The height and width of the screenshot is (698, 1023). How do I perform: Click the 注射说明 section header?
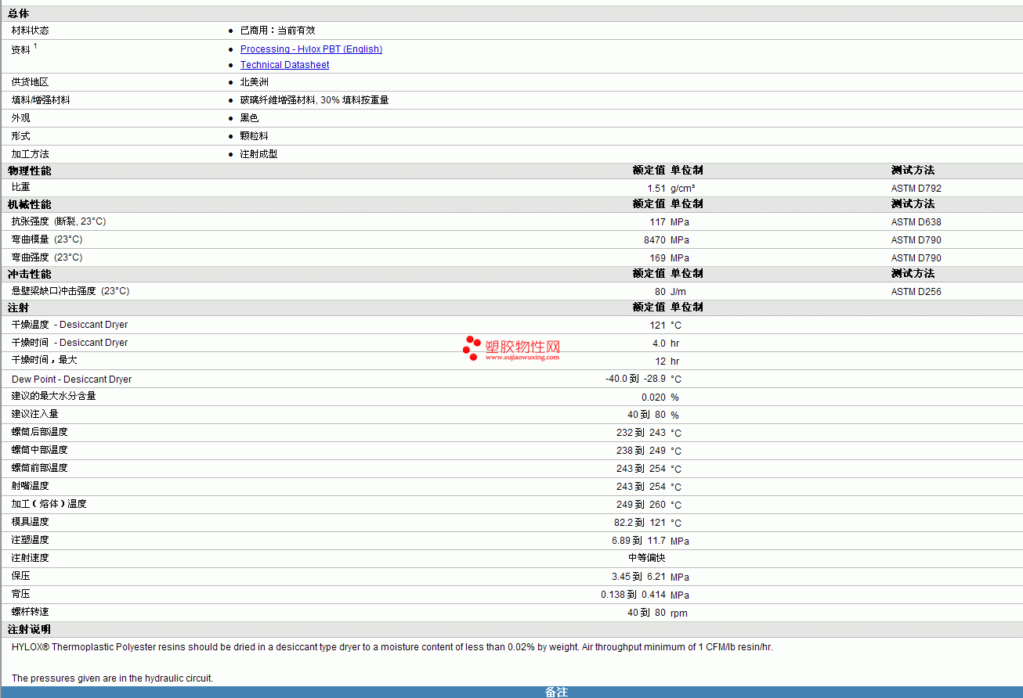pos(30,630)
